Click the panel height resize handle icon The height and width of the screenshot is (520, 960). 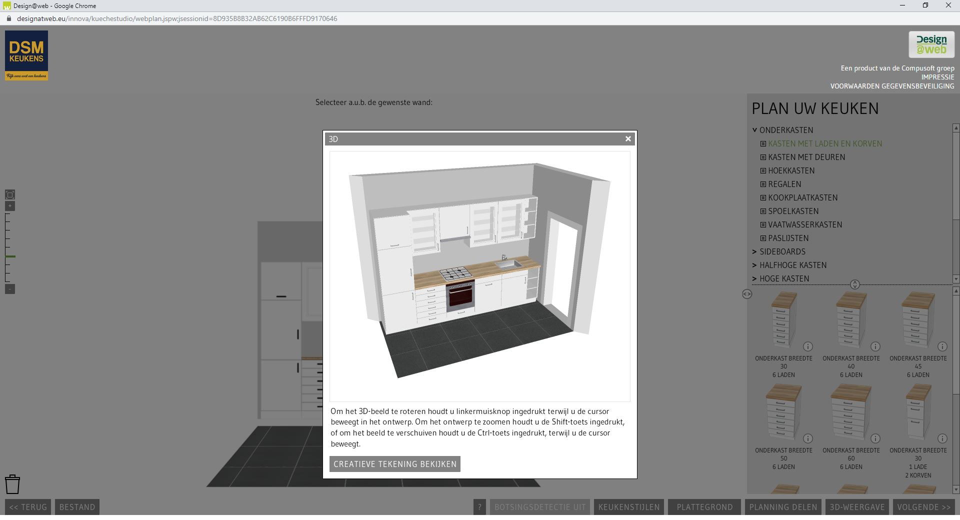pos(855,284)
